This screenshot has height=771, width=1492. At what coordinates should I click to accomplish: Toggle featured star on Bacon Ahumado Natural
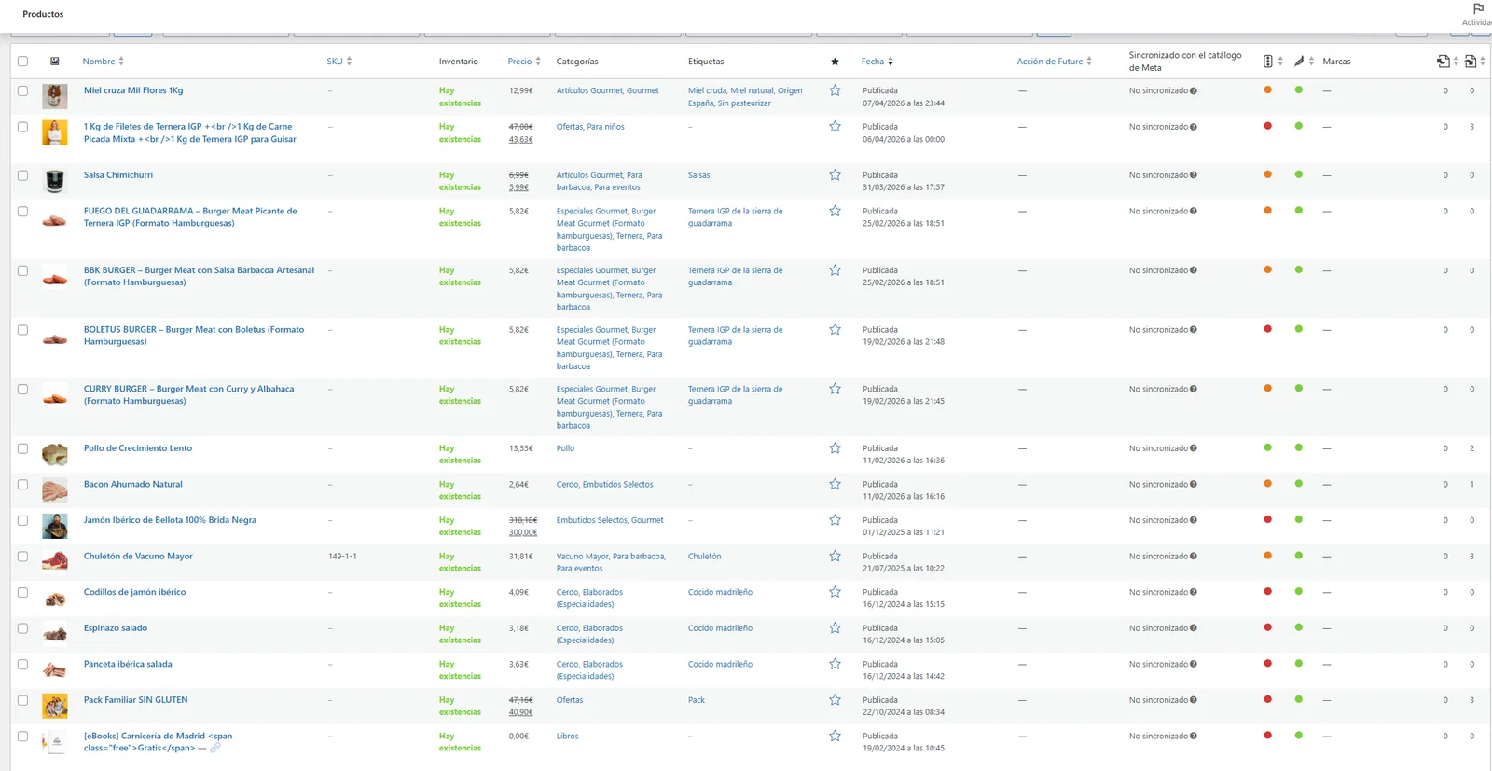tap(835, 485)
